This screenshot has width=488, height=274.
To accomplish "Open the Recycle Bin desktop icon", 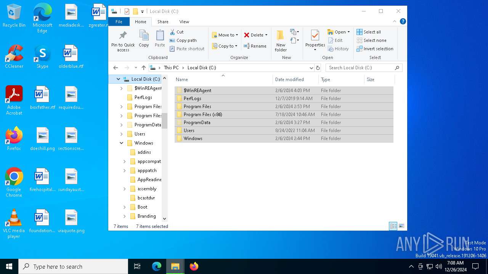I will tap(14, 16).
